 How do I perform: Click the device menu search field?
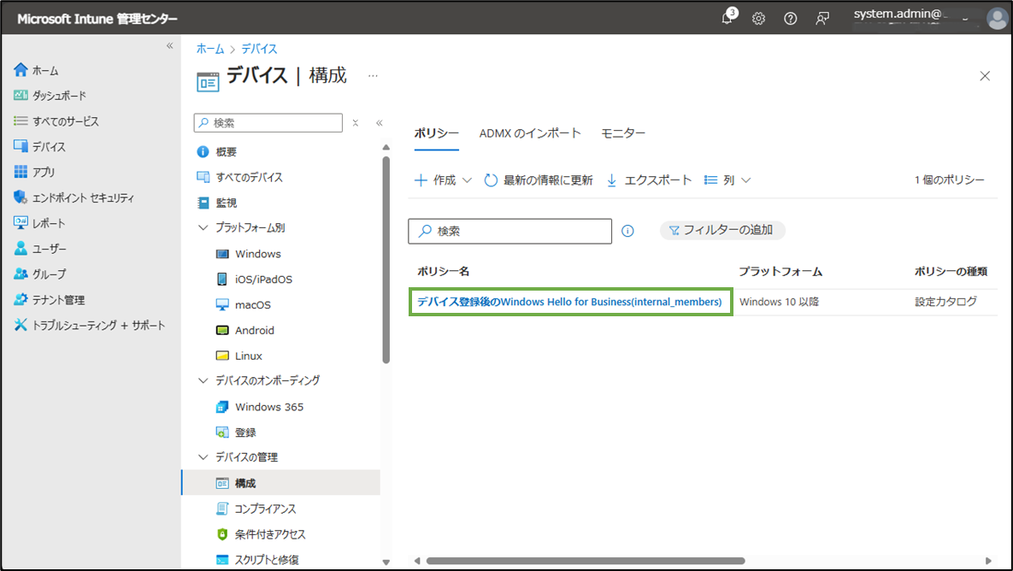pyautogui.click(x=268, y=123)
